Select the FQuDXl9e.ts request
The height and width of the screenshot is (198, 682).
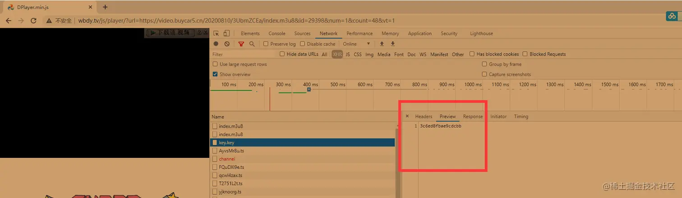tap(302, 167)
